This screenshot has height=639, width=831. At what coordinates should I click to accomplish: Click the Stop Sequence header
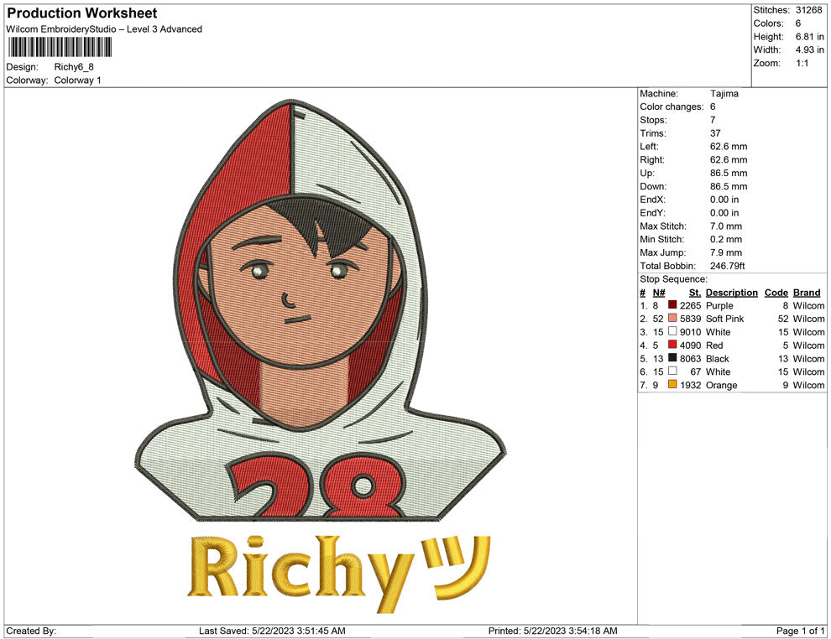tap(672, 278)
